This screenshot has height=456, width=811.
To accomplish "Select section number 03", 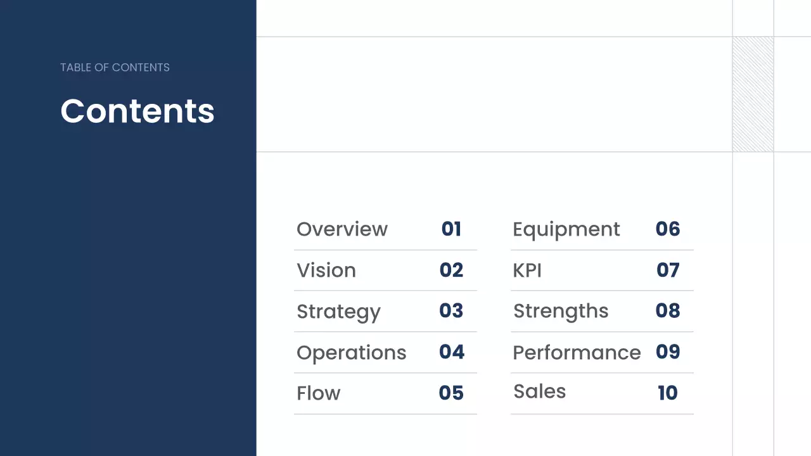I will 451,311.
